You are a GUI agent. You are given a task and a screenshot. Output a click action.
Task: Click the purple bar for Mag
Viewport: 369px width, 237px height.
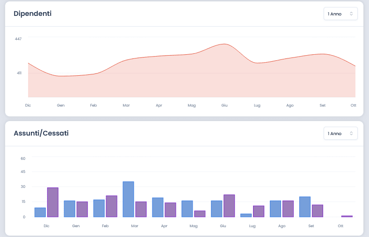[x=200, y=214]
